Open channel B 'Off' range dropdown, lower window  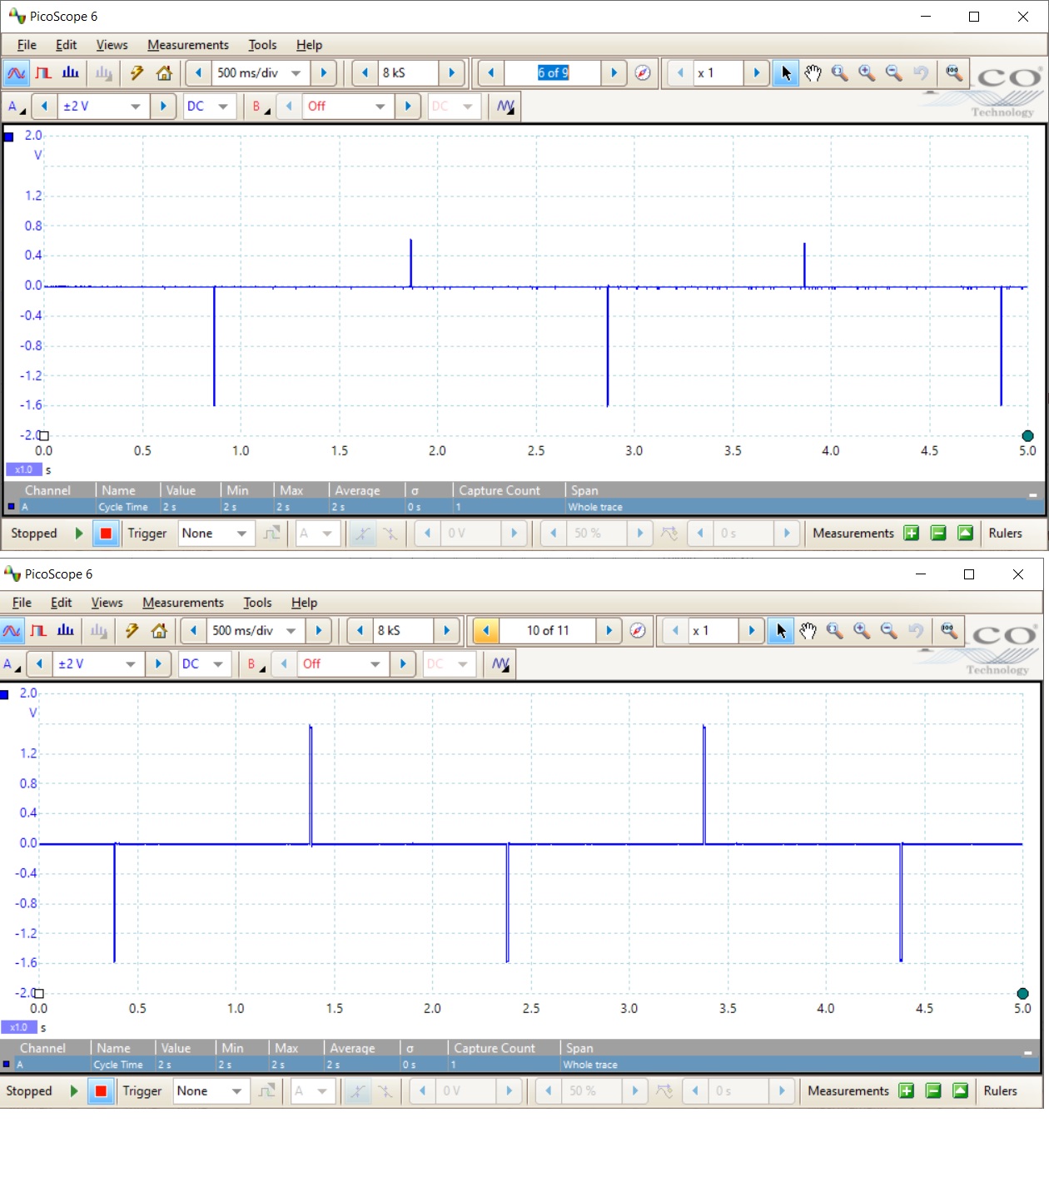(375, 664)
